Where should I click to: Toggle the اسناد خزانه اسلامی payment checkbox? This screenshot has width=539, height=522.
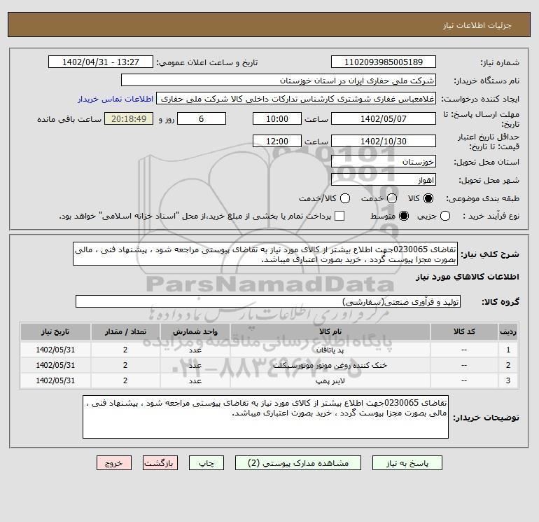click(x=339, y=216)
